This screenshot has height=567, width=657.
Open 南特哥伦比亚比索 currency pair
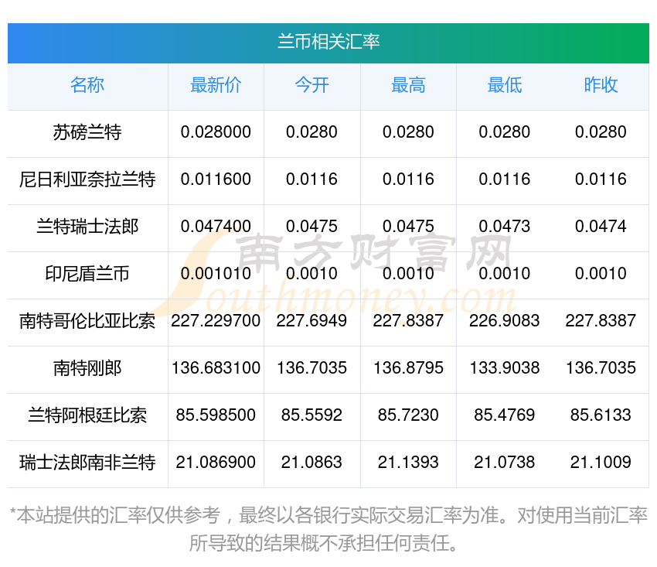pyautogui.click(x=87, y=321)
